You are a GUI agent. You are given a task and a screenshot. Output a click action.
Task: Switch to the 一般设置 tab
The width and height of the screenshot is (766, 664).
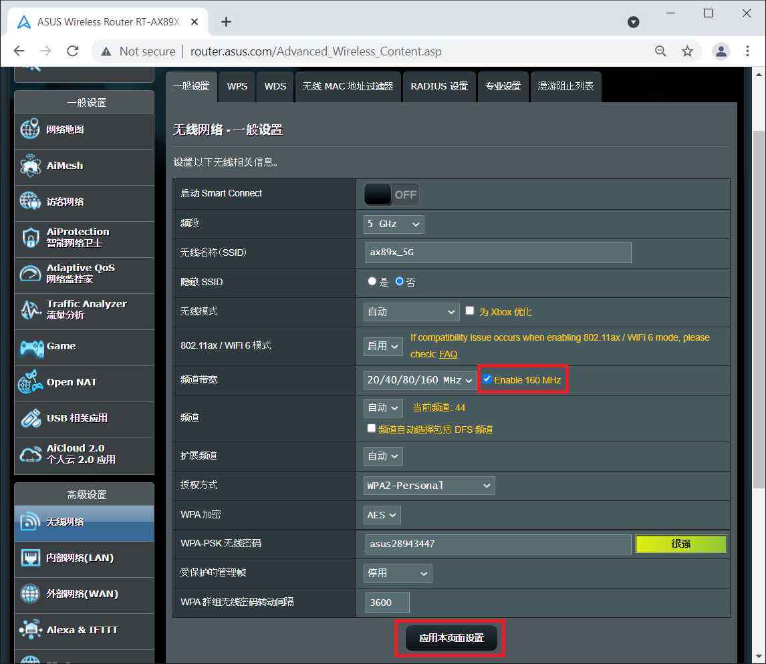click(191, 86)
